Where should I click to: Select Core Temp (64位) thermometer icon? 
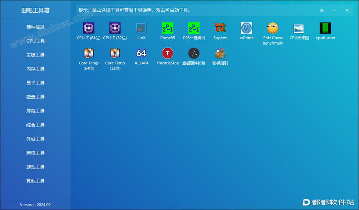(x=88, y=53)
